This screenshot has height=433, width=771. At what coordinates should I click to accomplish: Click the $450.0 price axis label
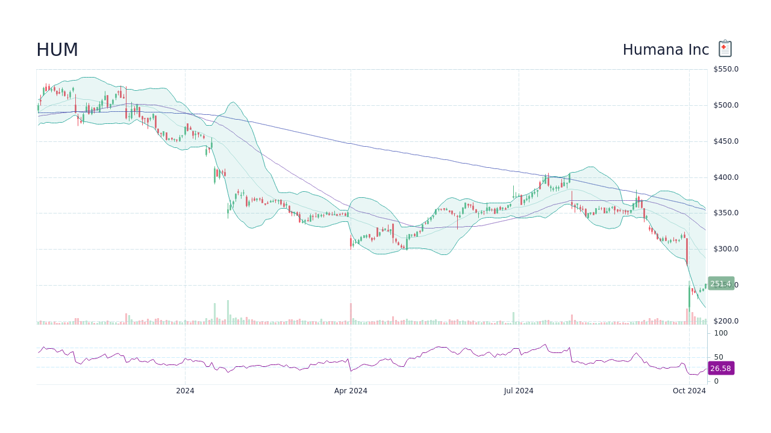726,141
